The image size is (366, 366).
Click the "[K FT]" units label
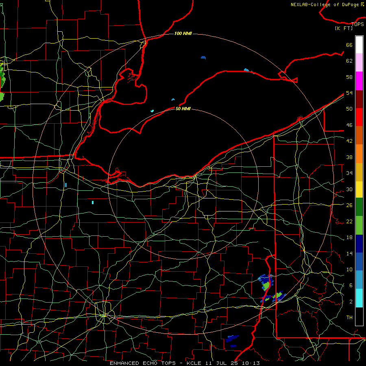click(x=344, y=28)
